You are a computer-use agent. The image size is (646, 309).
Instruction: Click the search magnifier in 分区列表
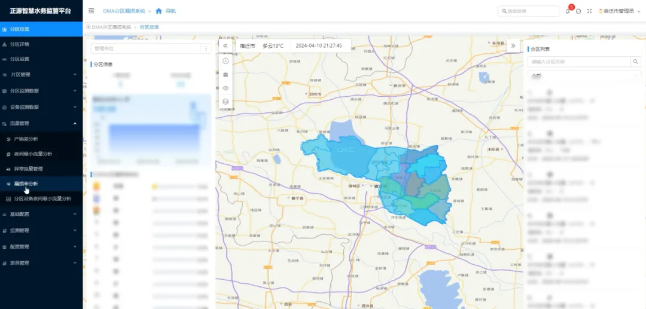(x=635, y=62)
